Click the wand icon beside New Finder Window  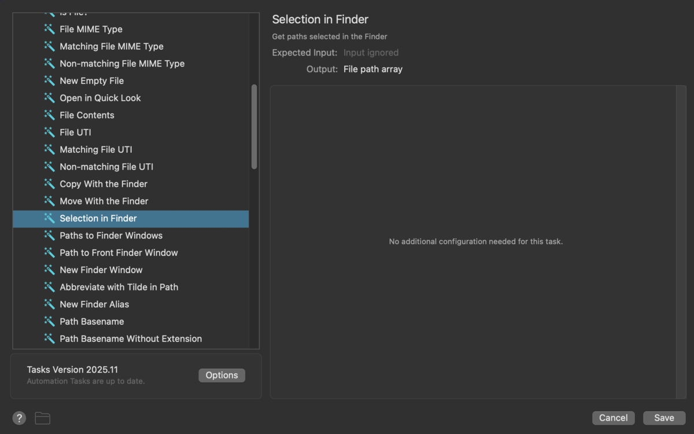50,270
